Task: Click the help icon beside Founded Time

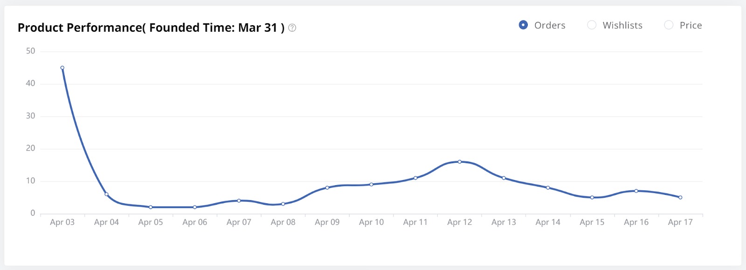Action: (x=292, y=28)
